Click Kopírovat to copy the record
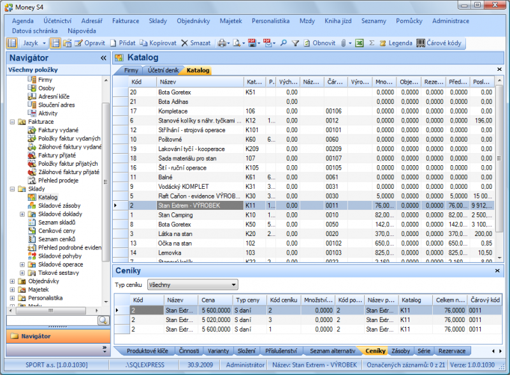The height and width of the screenshot is (375, 510). [x=158, y=43]
